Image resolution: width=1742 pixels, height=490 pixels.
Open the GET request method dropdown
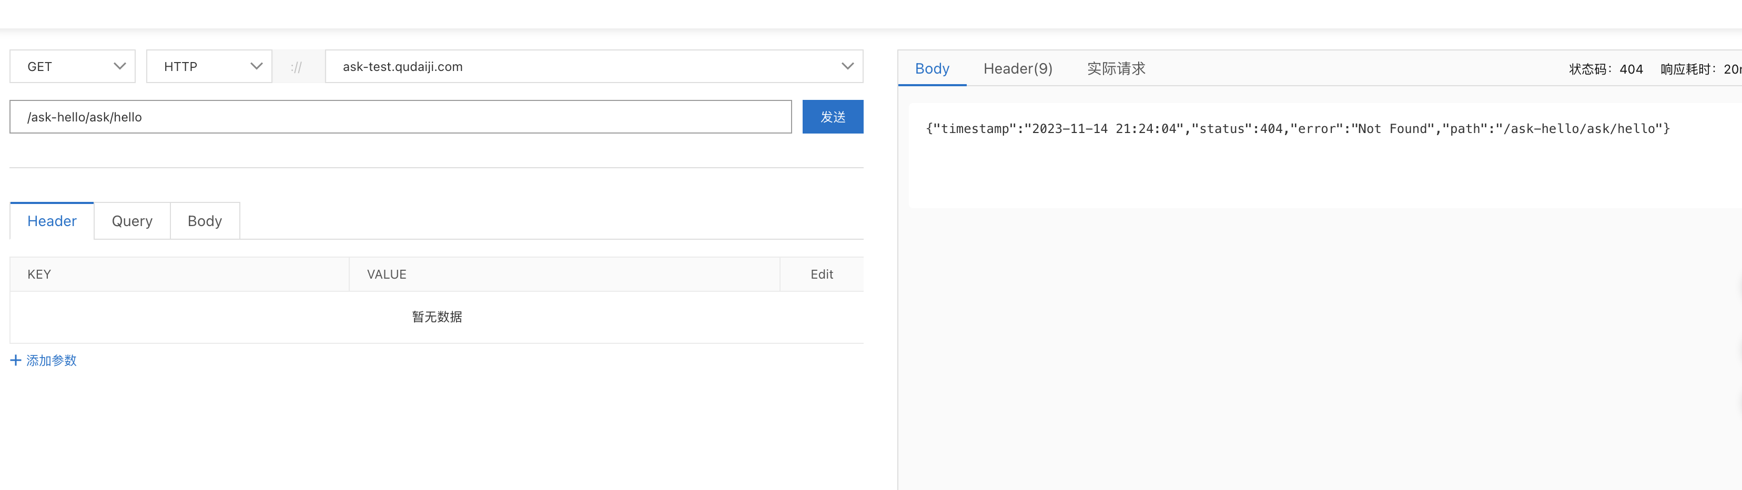point(73,66)
